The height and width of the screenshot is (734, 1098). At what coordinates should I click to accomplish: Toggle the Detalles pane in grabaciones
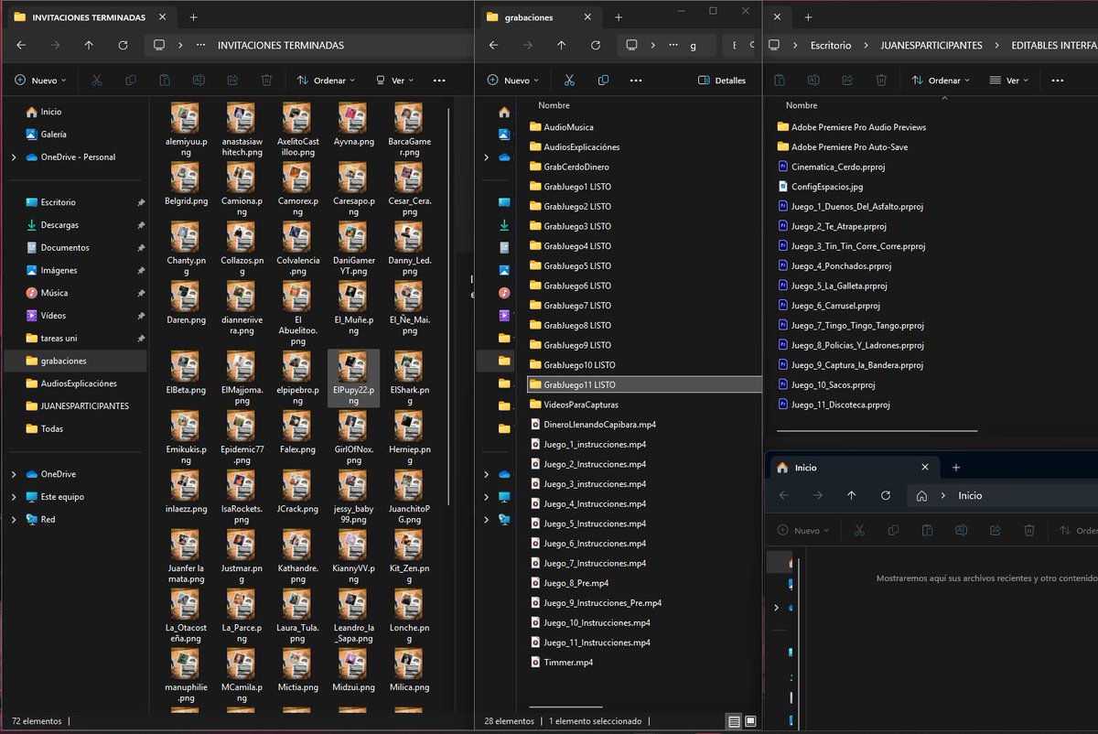[722, 81]
